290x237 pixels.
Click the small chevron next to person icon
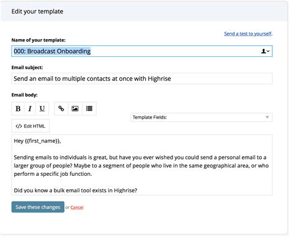pos(268,51)
